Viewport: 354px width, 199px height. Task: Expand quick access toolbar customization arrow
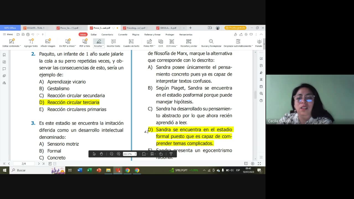coord(43,35)
